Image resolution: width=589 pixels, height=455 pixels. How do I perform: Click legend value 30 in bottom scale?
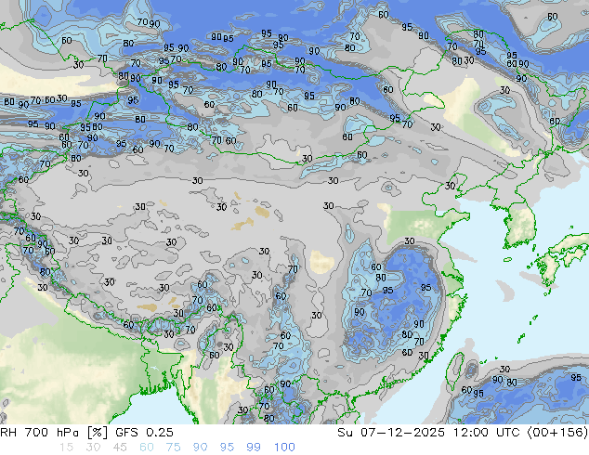click(x=93, y=448)
